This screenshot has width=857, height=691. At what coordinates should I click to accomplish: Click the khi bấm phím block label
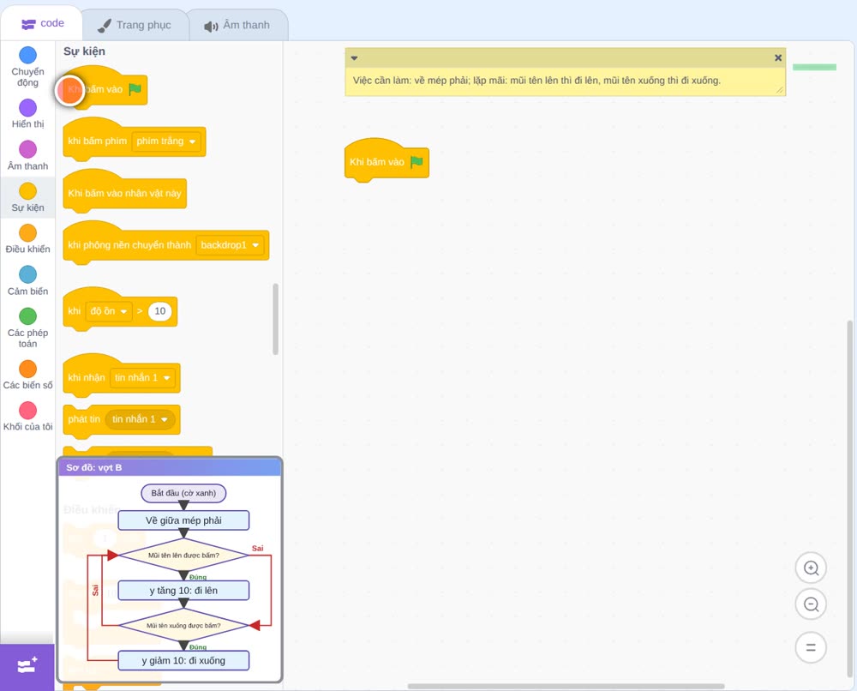tap(98, 141)
